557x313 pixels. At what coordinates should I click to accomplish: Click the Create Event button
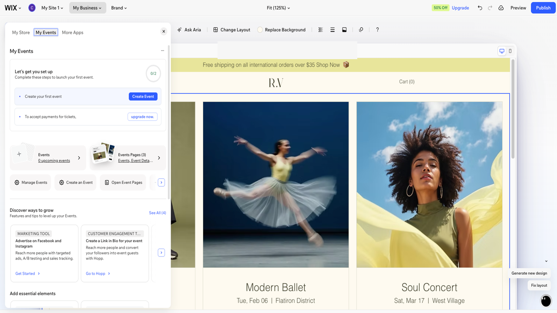[x=143, y=97]
